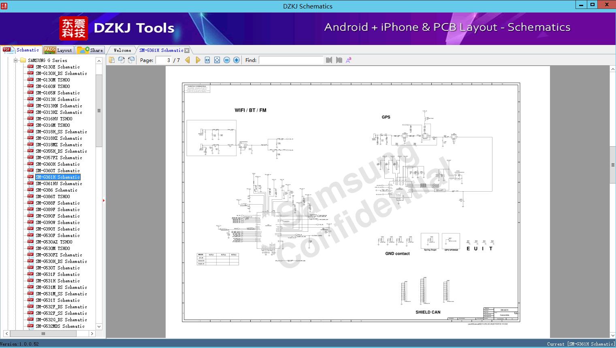Click the tree panel scroll down arrow
The height and width of the screenshot is (348, 616).
pyautogui.click(x=99, y=327)
